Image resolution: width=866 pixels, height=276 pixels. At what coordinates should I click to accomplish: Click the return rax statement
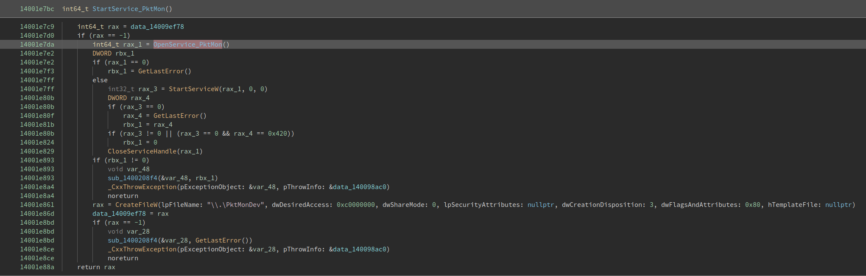point(96,267)
